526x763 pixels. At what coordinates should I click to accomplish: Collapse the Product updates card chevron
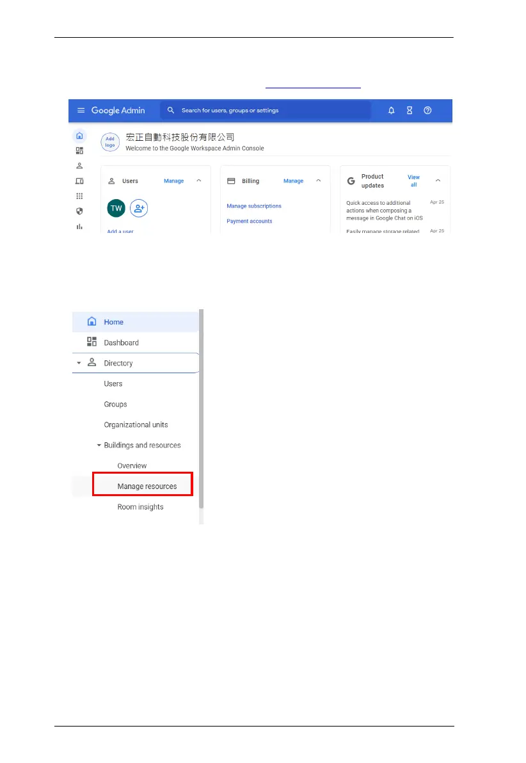(438, 181)
